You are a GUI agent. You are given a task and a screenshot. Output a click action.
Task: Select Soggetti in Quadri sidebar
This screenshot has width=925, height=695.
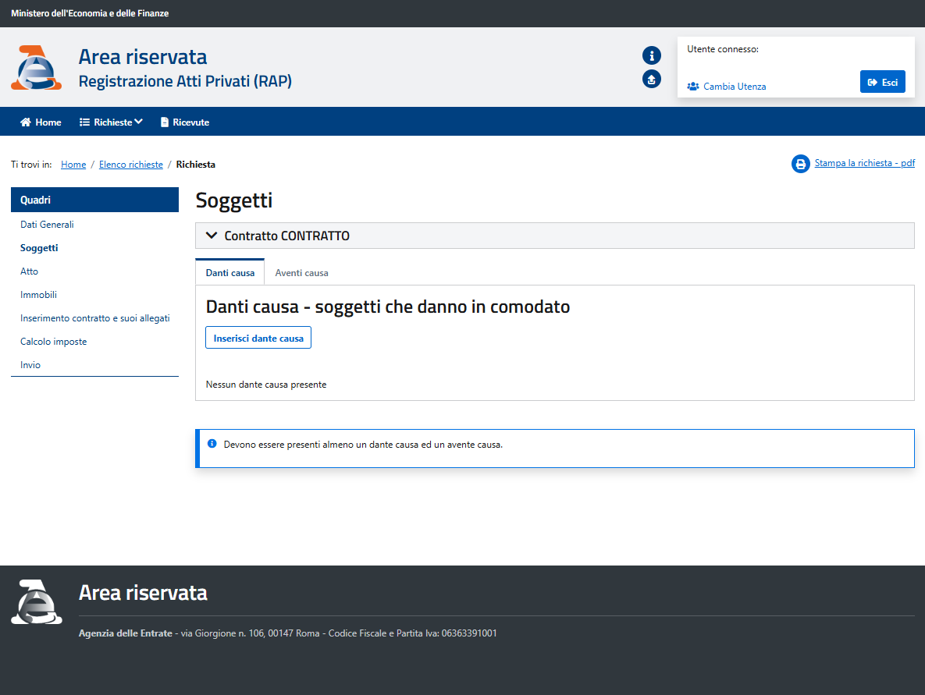point(39,248)
